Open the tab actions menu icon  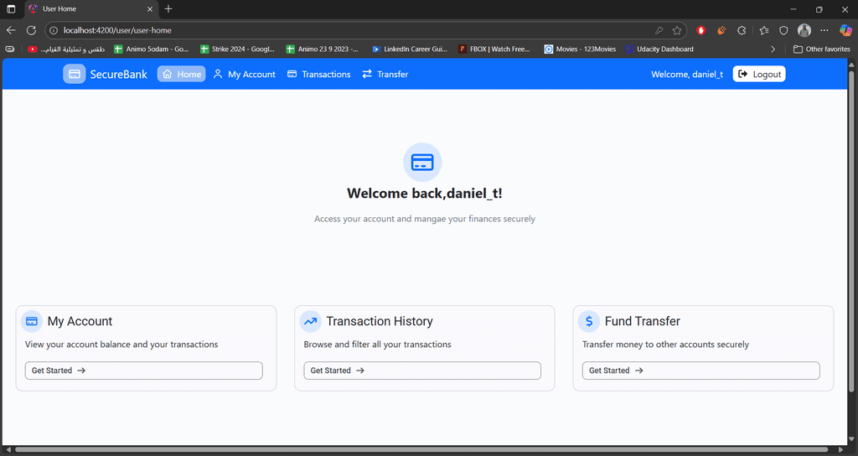11,8
